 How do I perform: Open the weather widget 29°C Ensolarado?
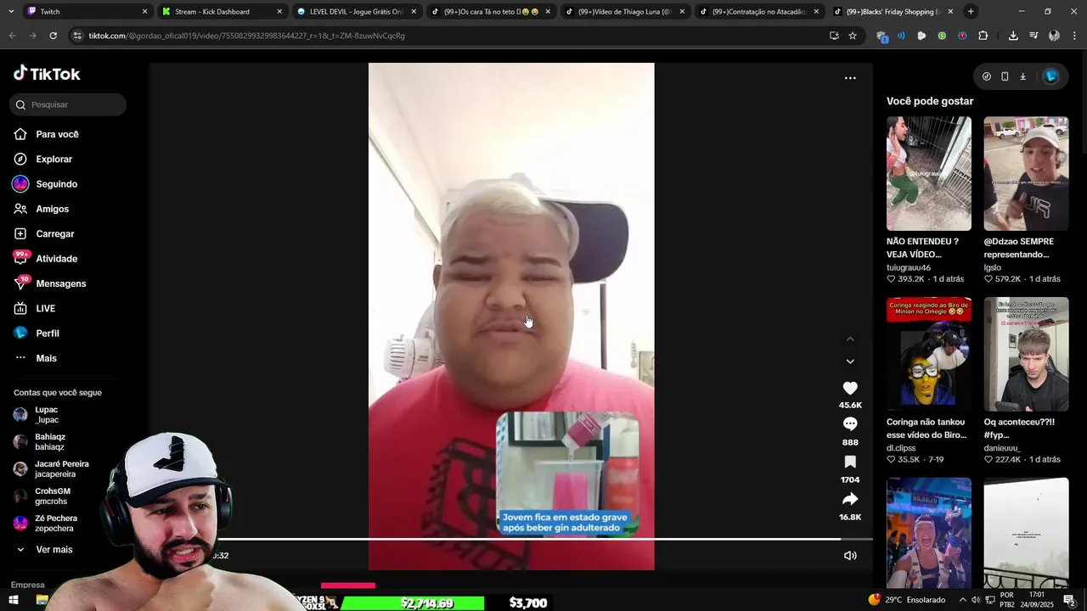pyautogui.click(x=909, y=600)
